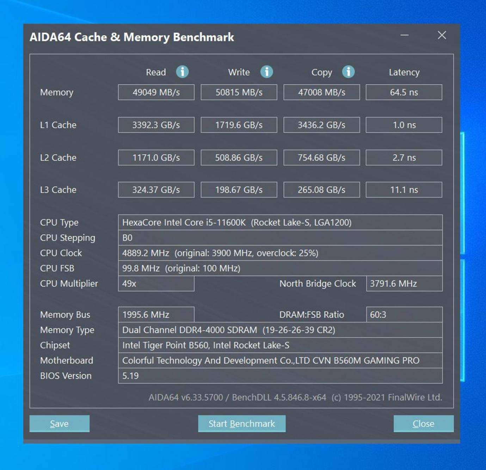486x470 pixels.
Task: Click the Write info icon
Action: pos(266,72)
